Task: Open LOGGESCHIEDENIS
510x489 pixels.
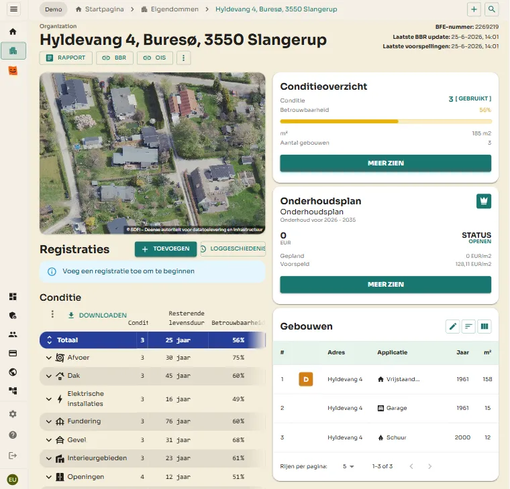Action: (234, 249)
